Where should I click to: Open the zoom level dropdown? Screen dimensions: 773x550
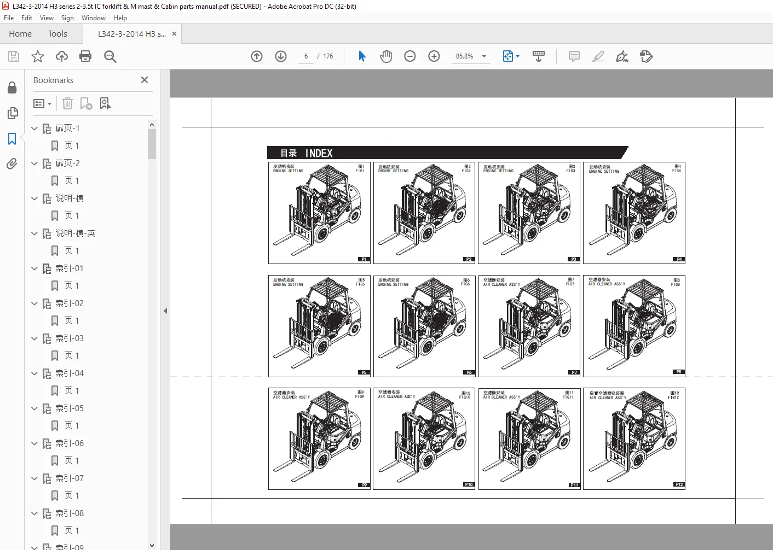484,56
